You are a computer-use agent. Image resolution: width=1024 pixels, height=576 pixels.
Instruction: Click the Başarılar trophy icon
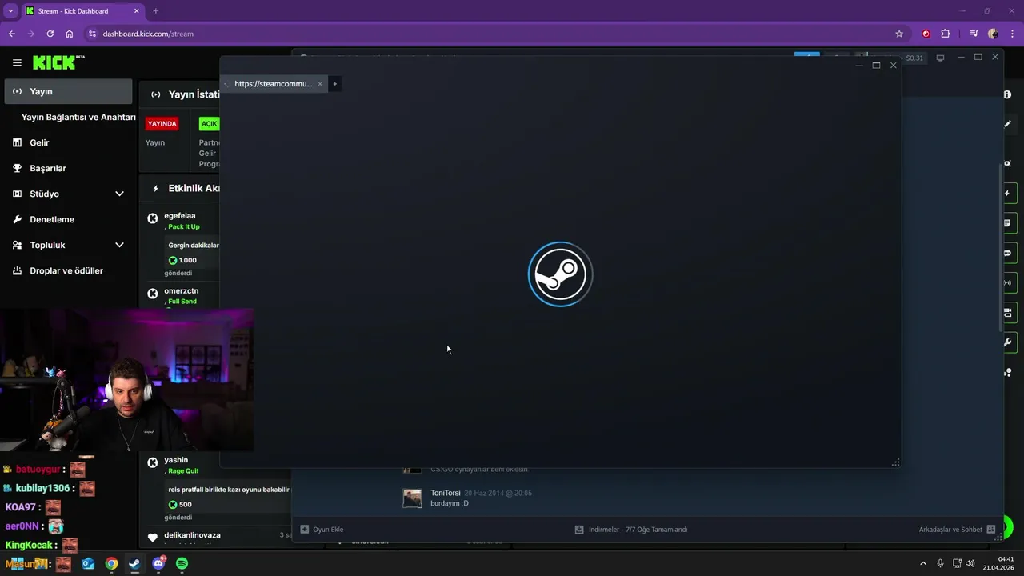(x=17, y=168)
